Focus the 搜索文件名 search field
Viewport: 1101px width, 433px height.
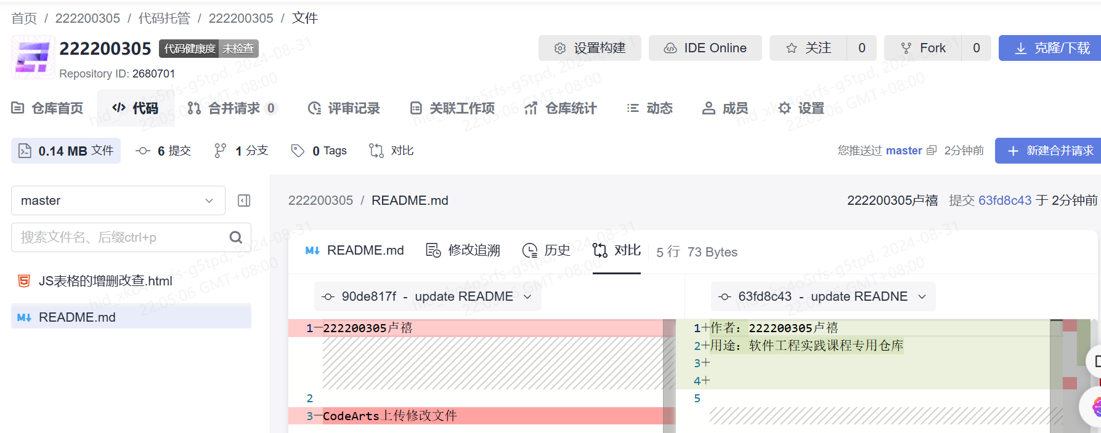click(x=131, y=237)
